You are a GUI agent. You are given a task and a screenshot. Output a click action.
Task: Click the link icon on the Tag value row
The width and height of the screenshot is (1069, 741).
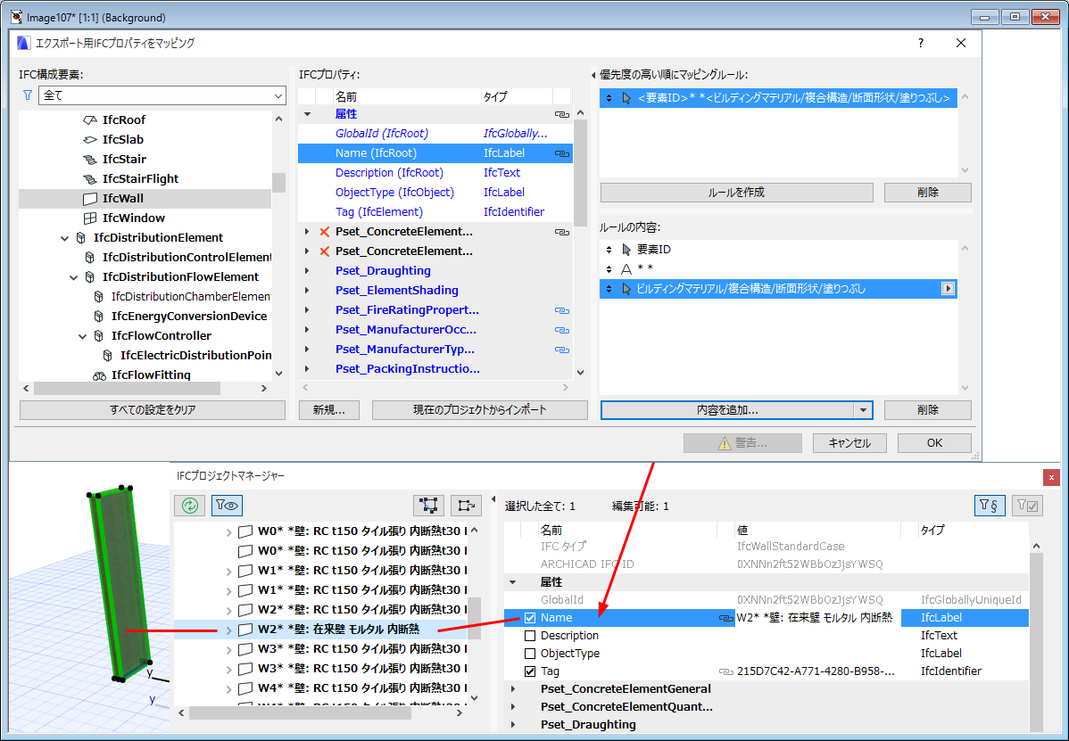coord(726,671)
